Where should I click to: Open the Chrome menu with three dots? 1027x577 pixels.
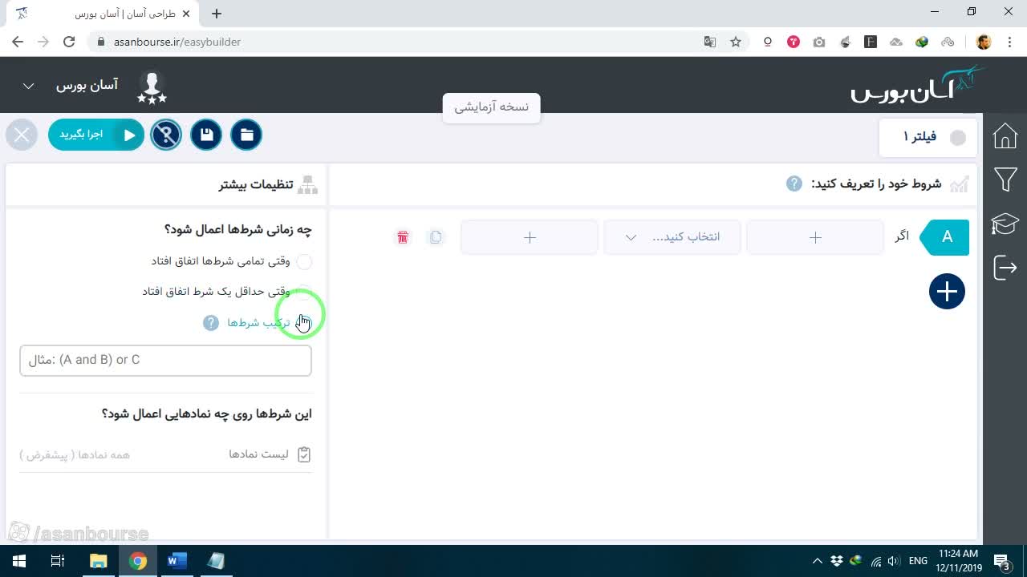tap(1009, 42)
